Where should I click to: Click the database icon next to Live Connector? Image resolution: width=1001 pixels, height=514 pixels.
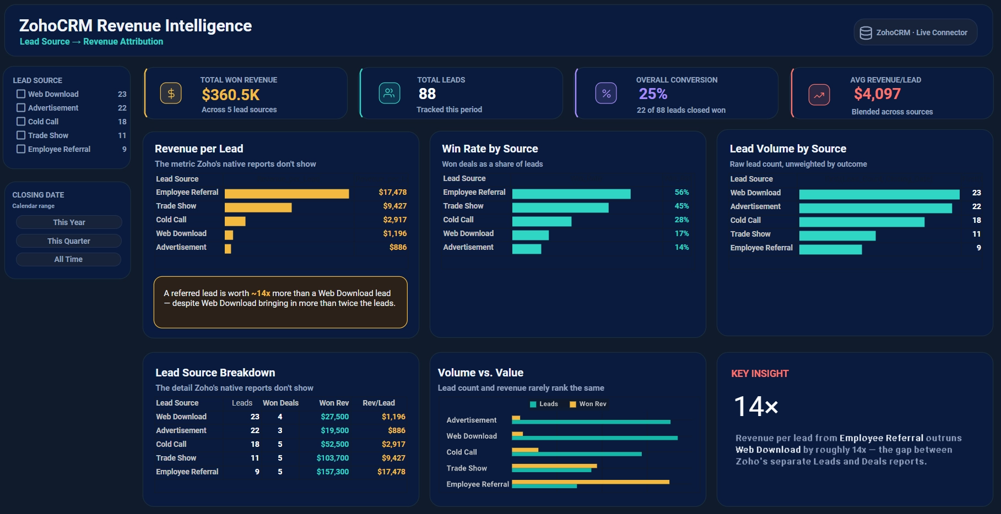point(866,33)
